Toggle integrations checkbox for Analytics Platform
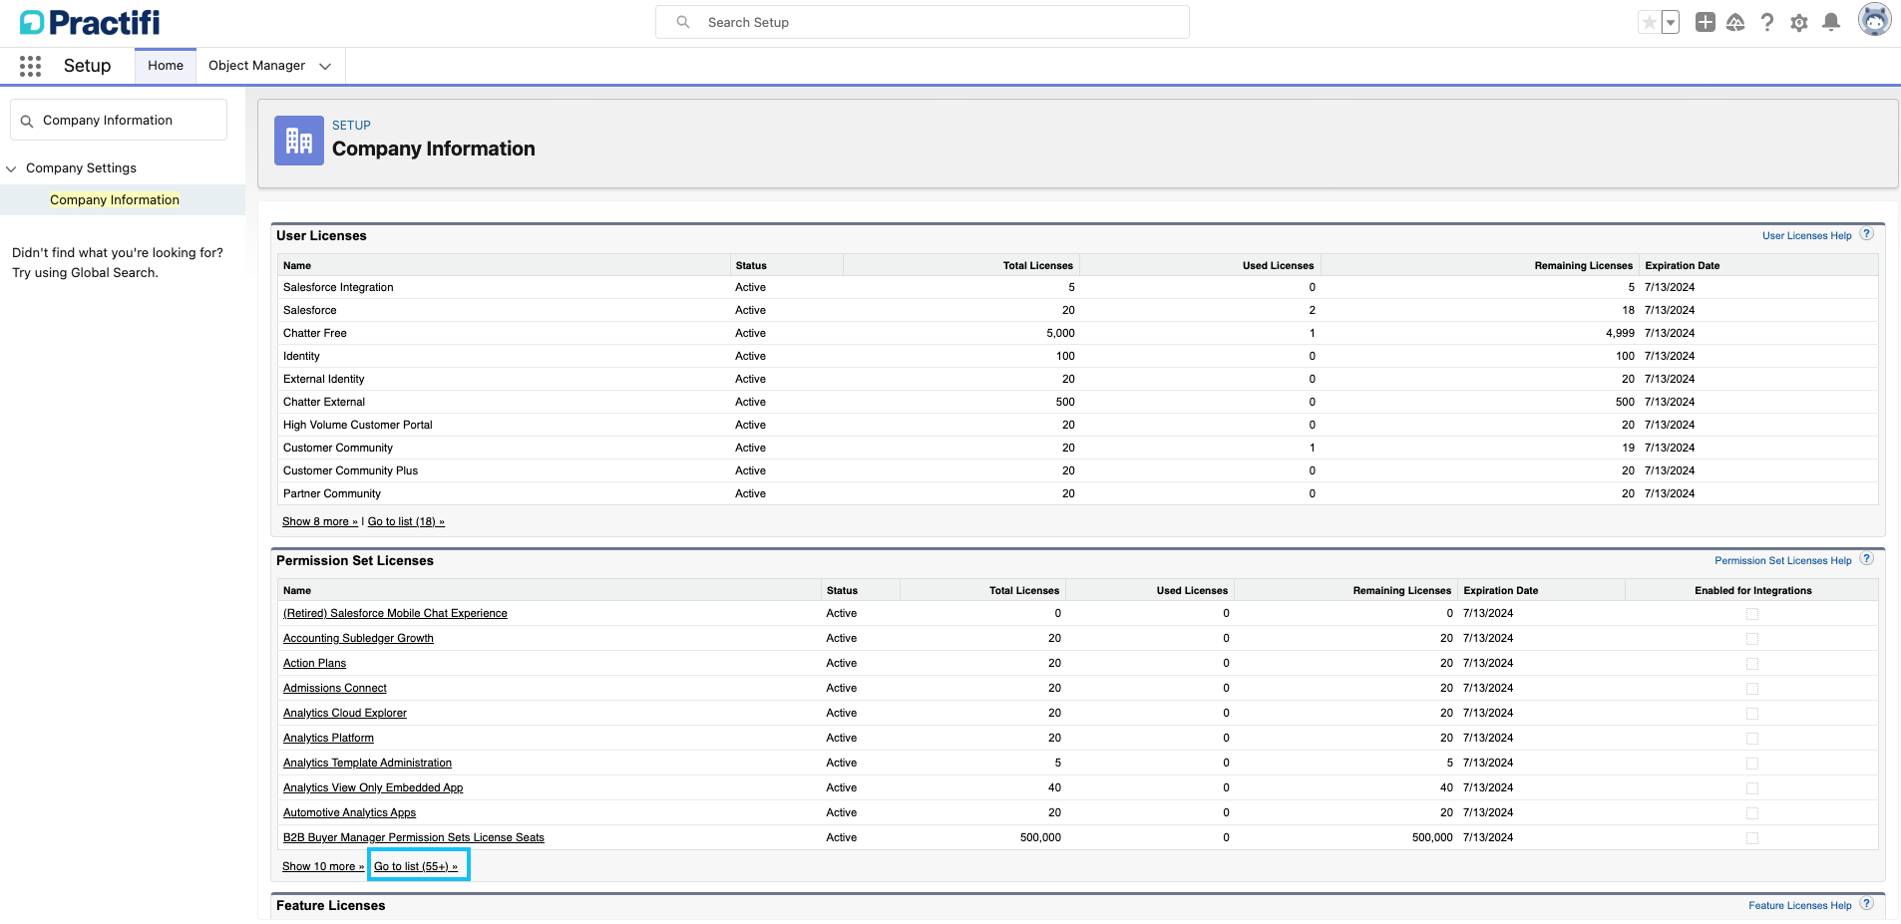The height and width of the screenshot is (924, 1901). tap(1752, 739)
